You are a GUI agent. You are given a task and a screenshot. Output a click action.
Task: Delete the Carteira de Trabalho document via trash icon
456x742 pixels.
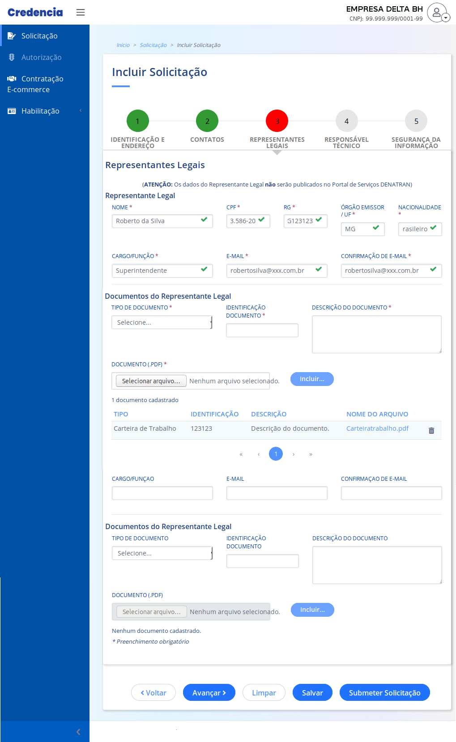click(431, 430)
